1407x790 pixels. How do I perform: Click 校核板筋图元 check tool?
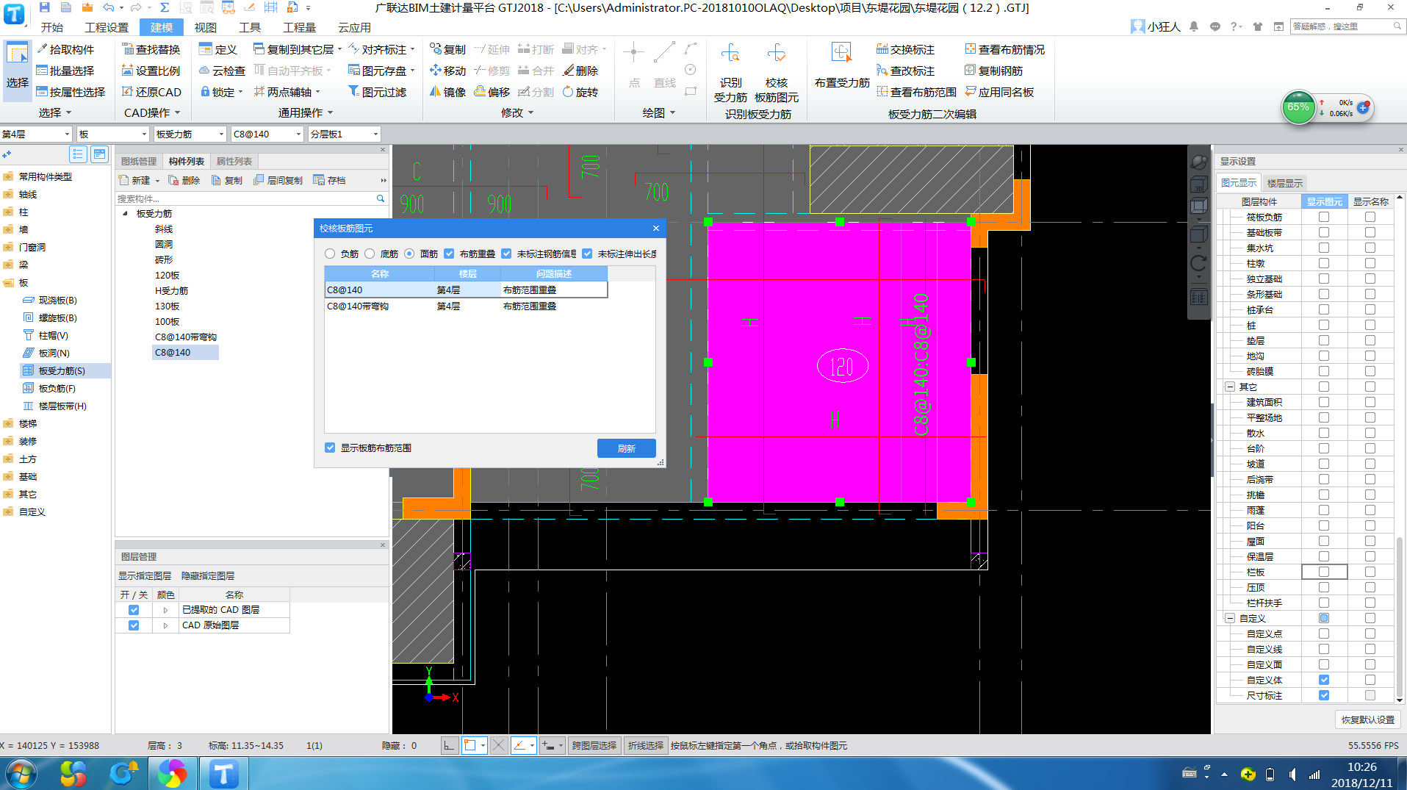pos(777,72)
